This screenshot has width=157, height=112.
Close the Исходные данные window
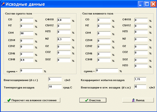coord(153,4)
